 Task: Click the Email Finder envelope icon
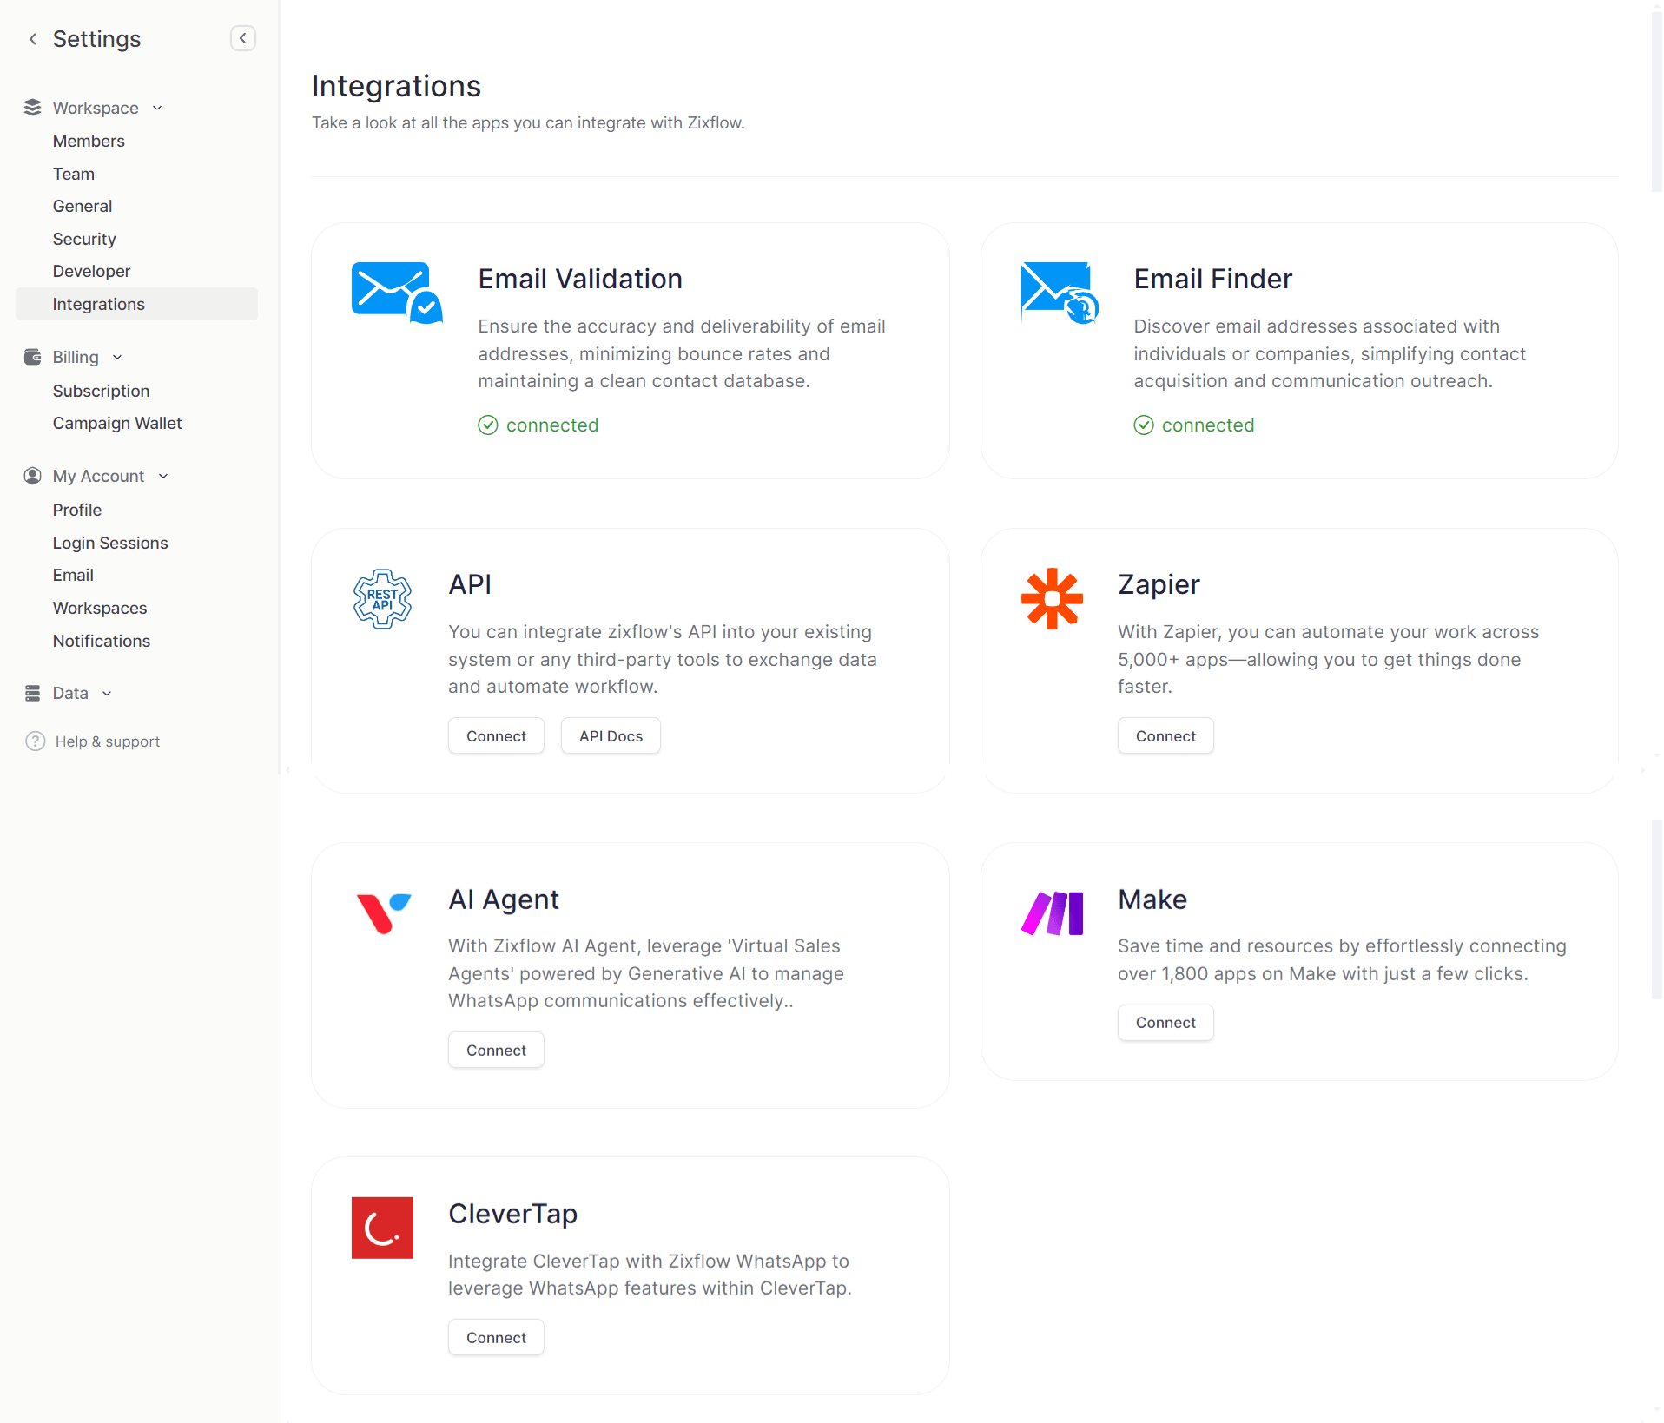pos(1060,293)
